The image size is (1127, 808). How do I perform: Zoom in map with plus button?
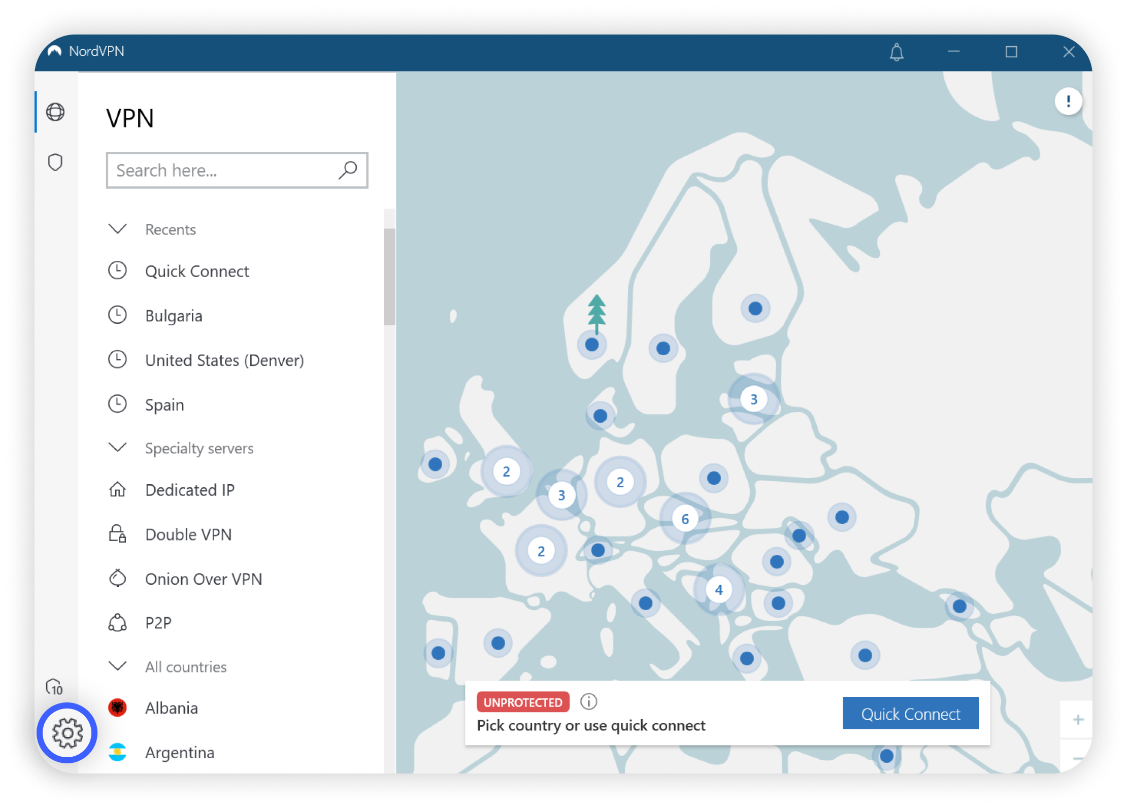[1078, 720]
